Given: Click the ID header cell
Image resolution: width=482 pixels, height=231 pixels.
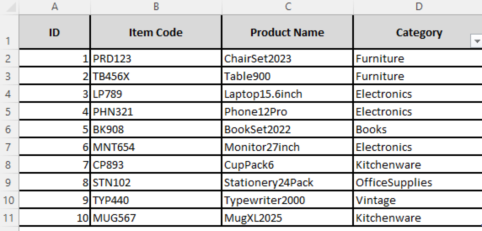Looking at the screenshot, I should [55, 32].
